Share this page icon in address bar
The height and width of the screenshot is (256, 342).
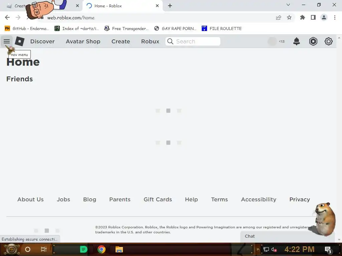click(x=279, y=18)
